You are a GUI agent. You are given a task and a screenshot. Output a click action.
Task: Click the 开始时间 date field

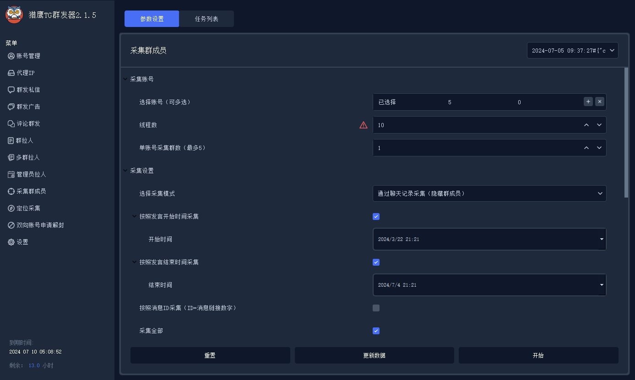pyautogui.click(x=489, y=239)
